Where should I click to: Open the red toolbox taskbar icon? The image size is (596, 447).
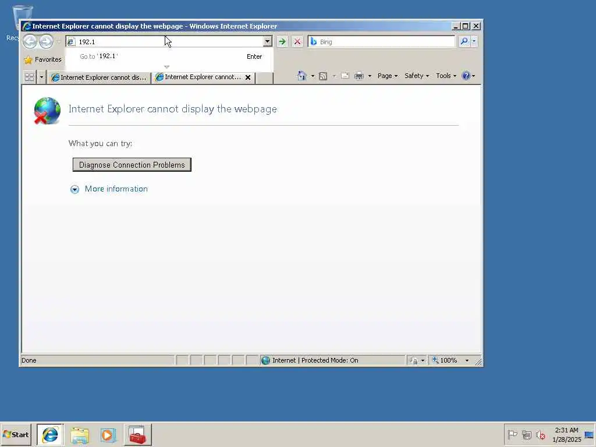(x=137, y=434)
